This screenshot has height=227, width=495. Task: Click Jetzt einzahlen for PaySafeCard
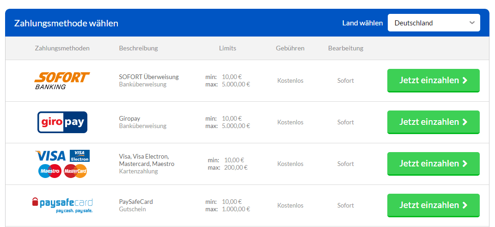pos(434,206)
